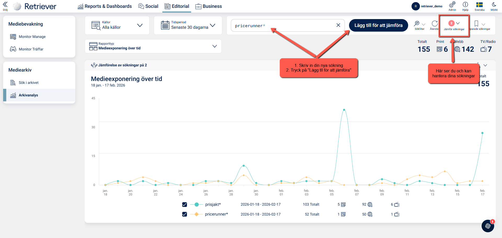Open the Hjälp info icon
Image resolution: width=502 pixels, height=238 pixels.
pos(465,6)
